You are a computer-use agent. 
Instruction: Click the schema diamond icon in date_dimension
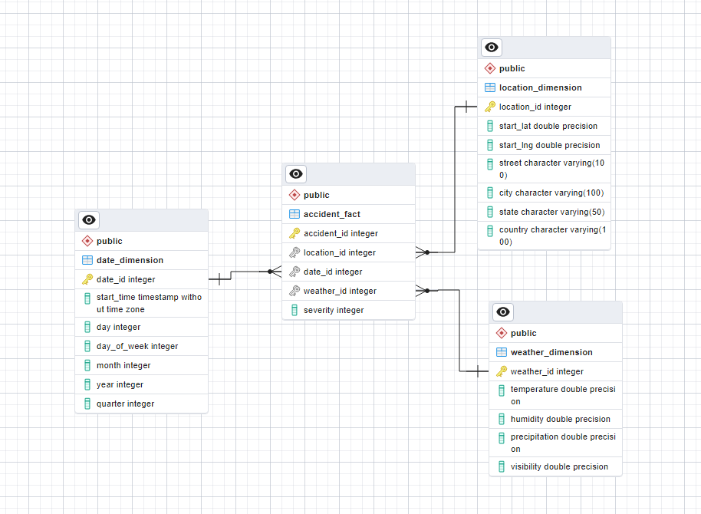pyautogui.click(x=87, y=241)
